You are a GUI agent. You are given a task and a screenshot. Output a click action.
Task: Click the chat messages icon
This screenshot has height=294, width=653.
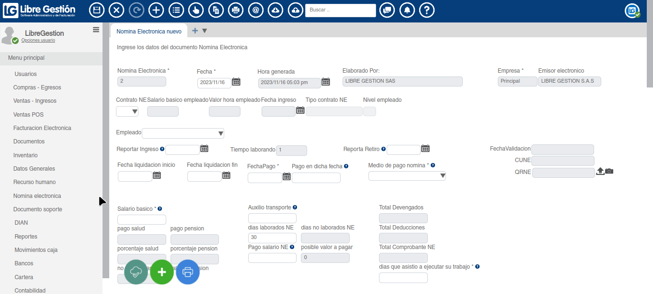[387, 10]
